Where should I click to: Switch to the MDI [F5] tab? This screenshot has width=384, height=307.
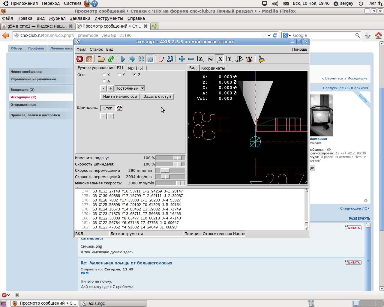[x=136, y=68]
